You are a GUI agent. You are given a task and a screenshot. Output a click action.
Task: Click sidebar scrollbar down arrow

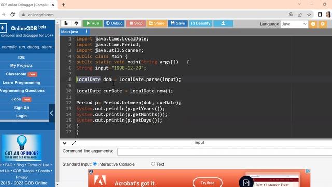click(57, 185)
